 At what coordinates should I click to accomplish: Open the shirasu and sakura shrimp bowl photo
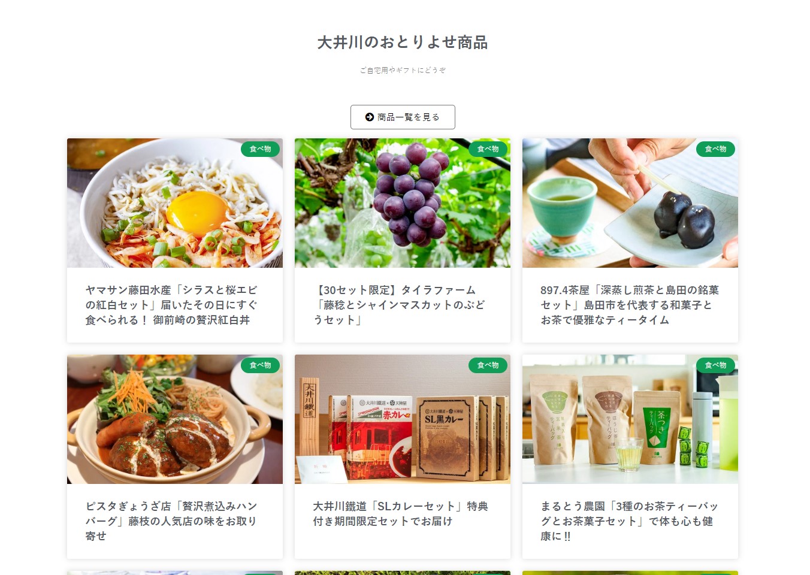tap(175, 203)
